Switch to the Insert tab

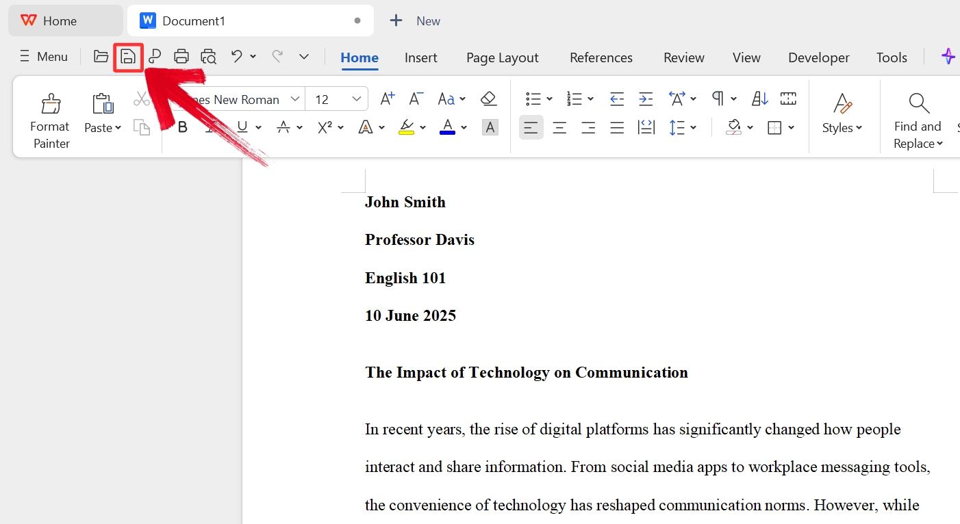(421, 57)
